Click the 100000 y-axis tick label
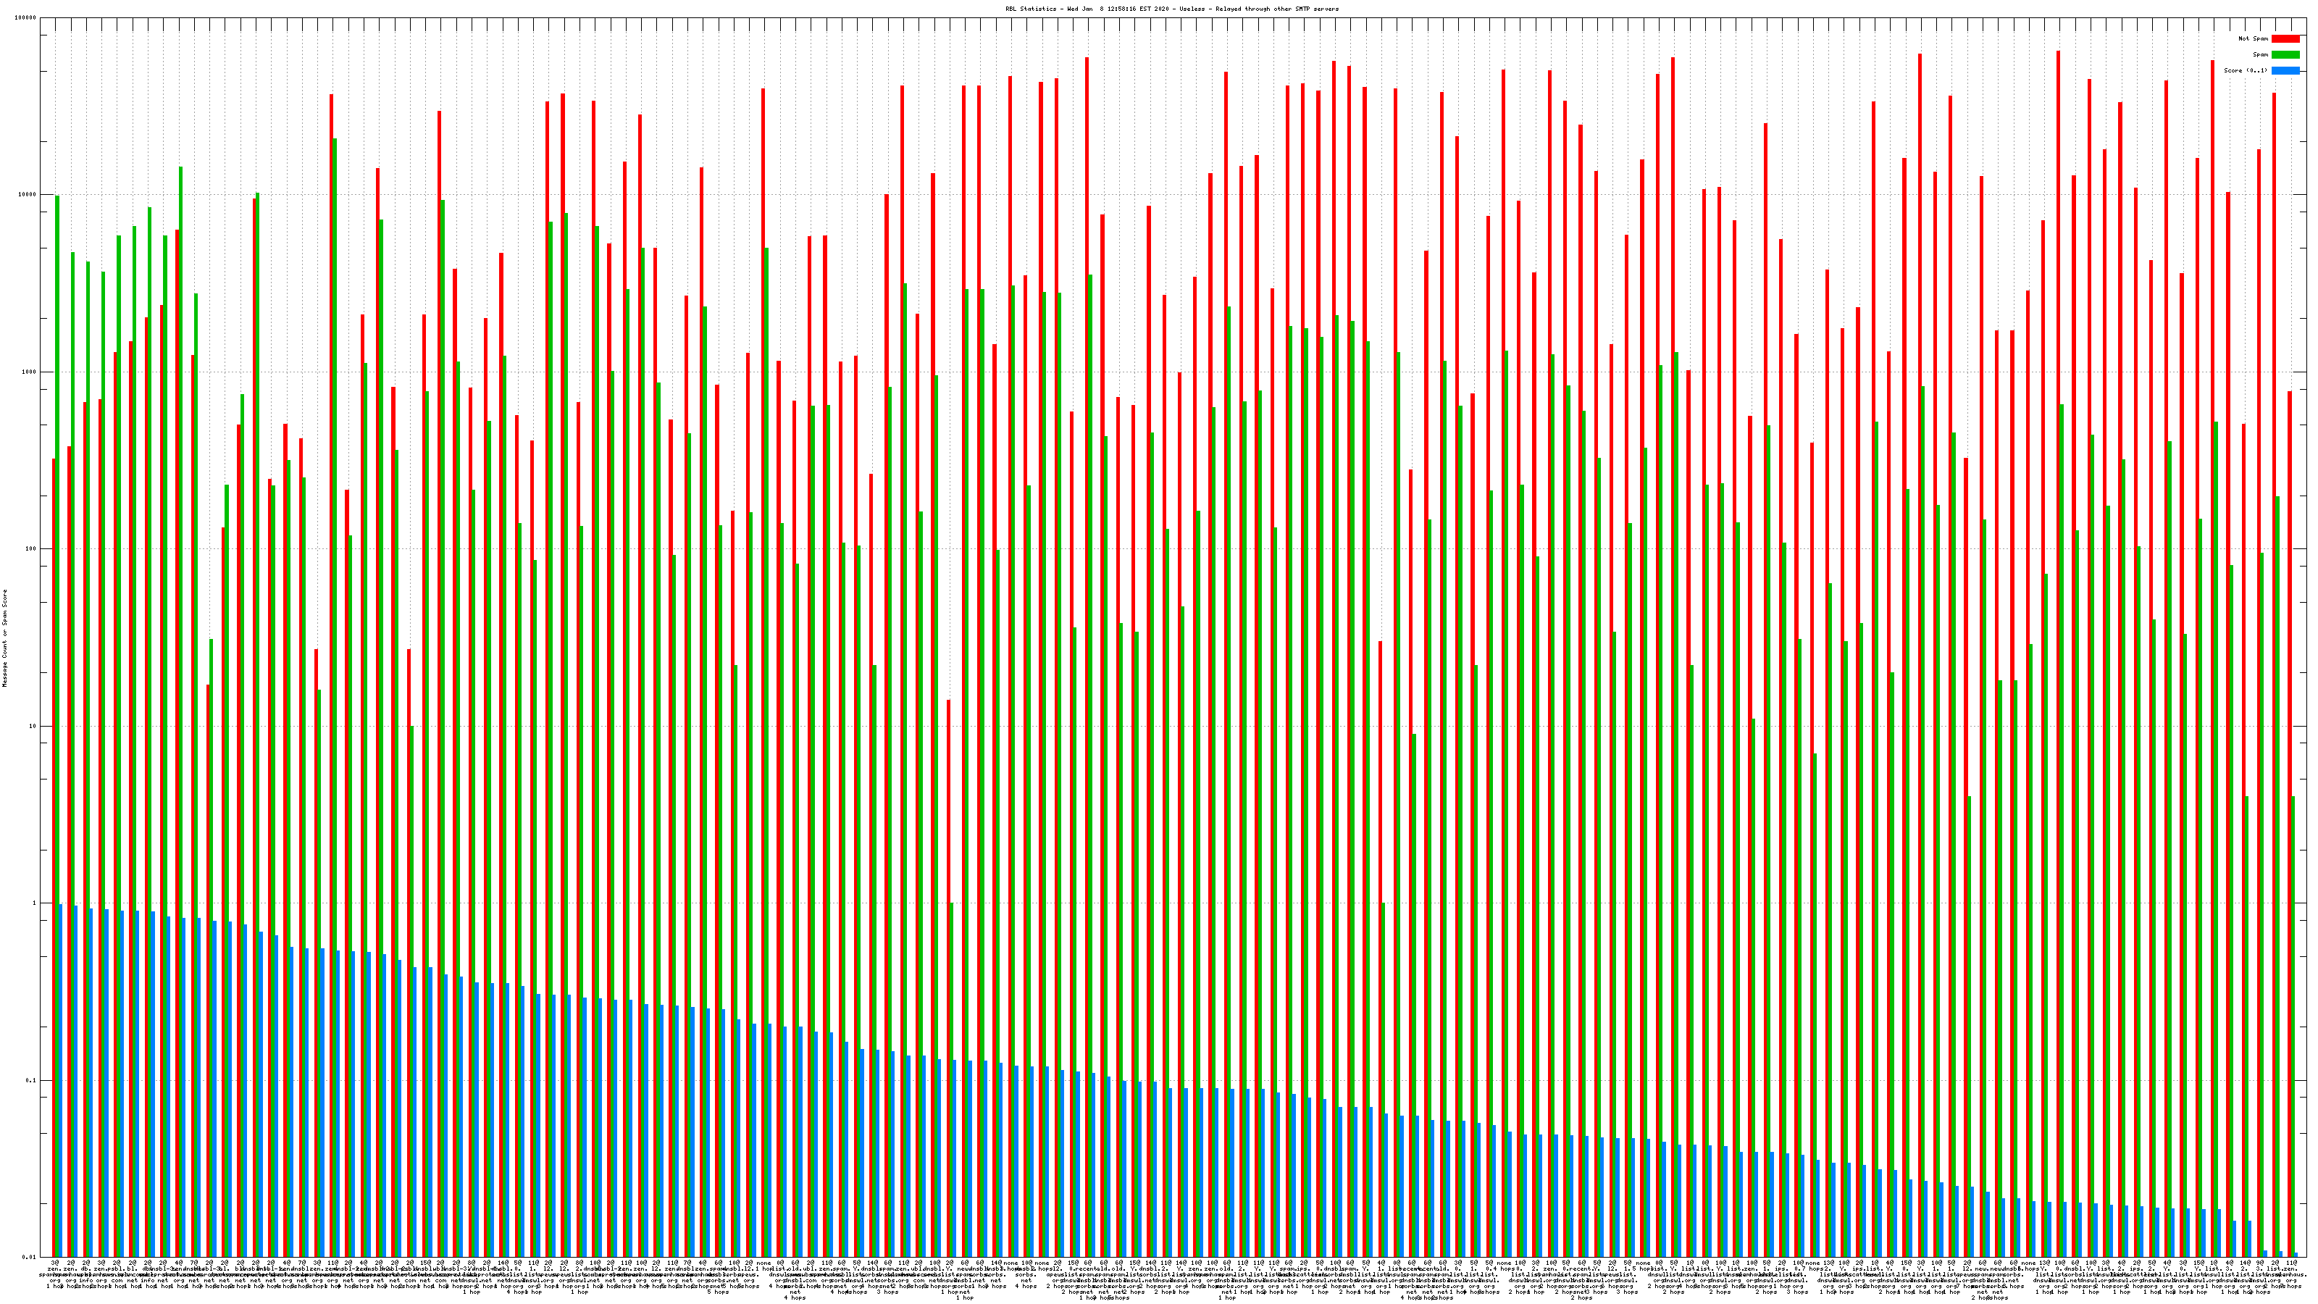This screenshot has height=1304, width=2318. (x=26, y=18)
